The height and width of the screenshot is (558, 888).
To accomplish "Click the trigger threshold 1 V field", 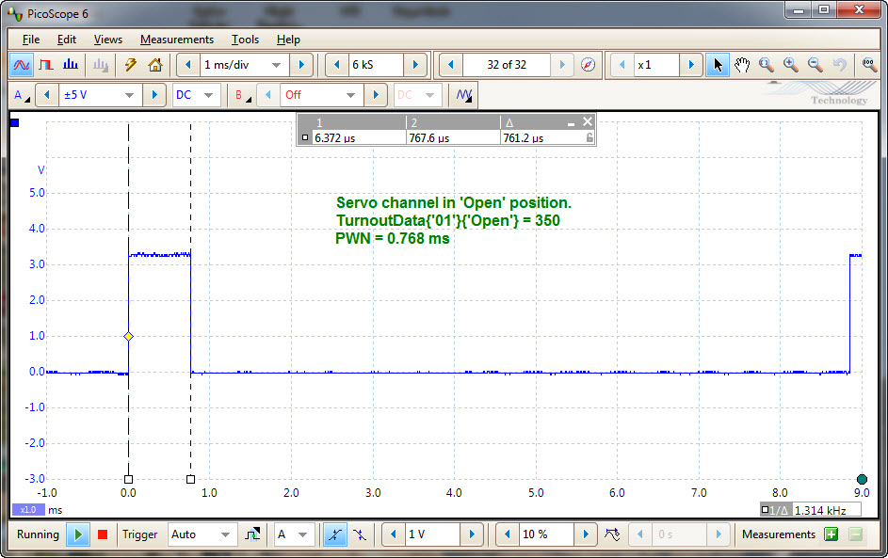I will tap(431, 534).
